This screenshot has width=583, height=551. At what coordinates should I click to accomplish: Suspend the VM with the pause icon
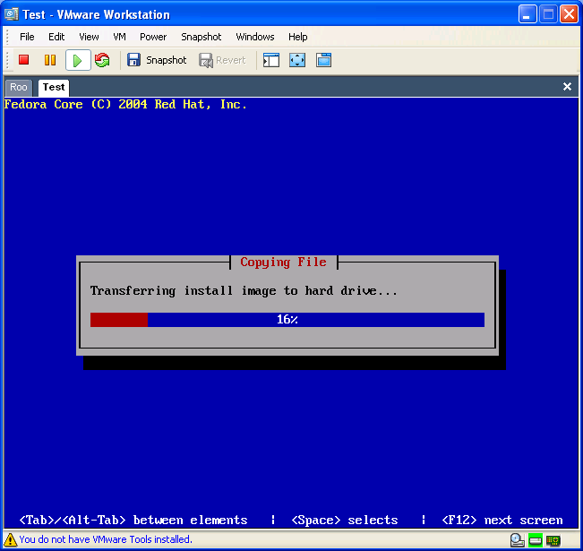50,60
